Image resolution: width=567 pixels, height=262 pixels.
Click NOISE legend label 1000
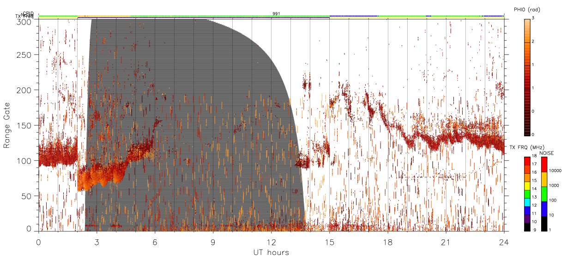pyautogui.click(x=554, y=185)
